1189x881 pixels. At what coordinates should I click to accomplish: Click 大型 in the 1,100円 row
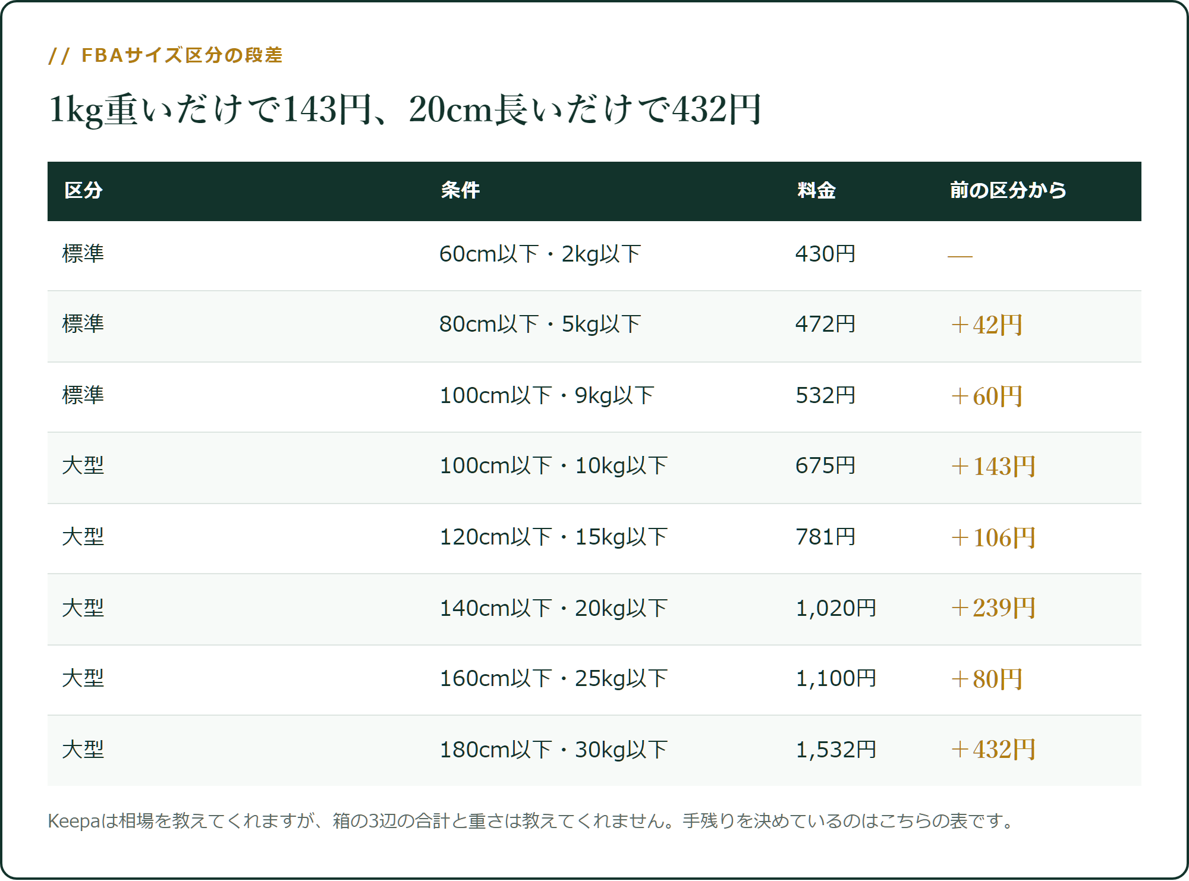[83, 678]
